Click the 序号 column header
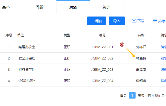Image resolution: width=166 pixels, height=106 pixels. coord(9,35)
